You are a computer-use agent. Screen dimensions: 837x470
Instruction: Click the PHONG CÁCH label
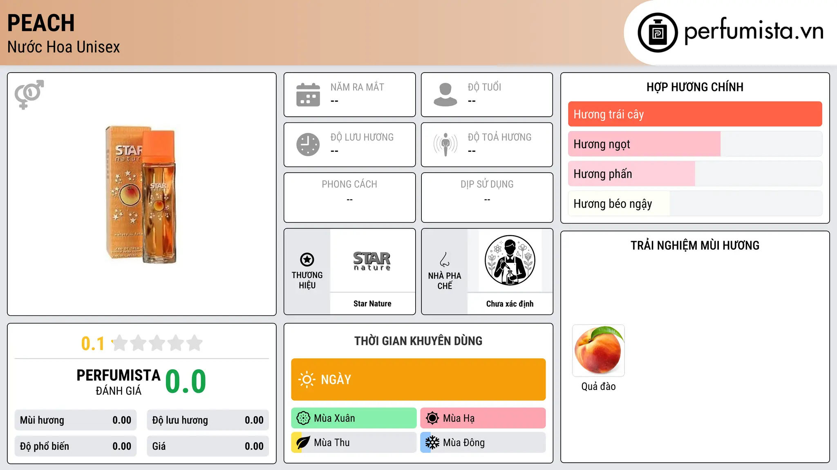[349, 184]
